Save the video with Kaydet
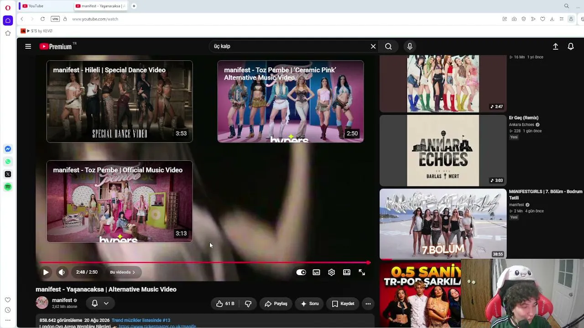Image resolution: width=584 pixels, height=328 pixels. [x=343, y=304]
